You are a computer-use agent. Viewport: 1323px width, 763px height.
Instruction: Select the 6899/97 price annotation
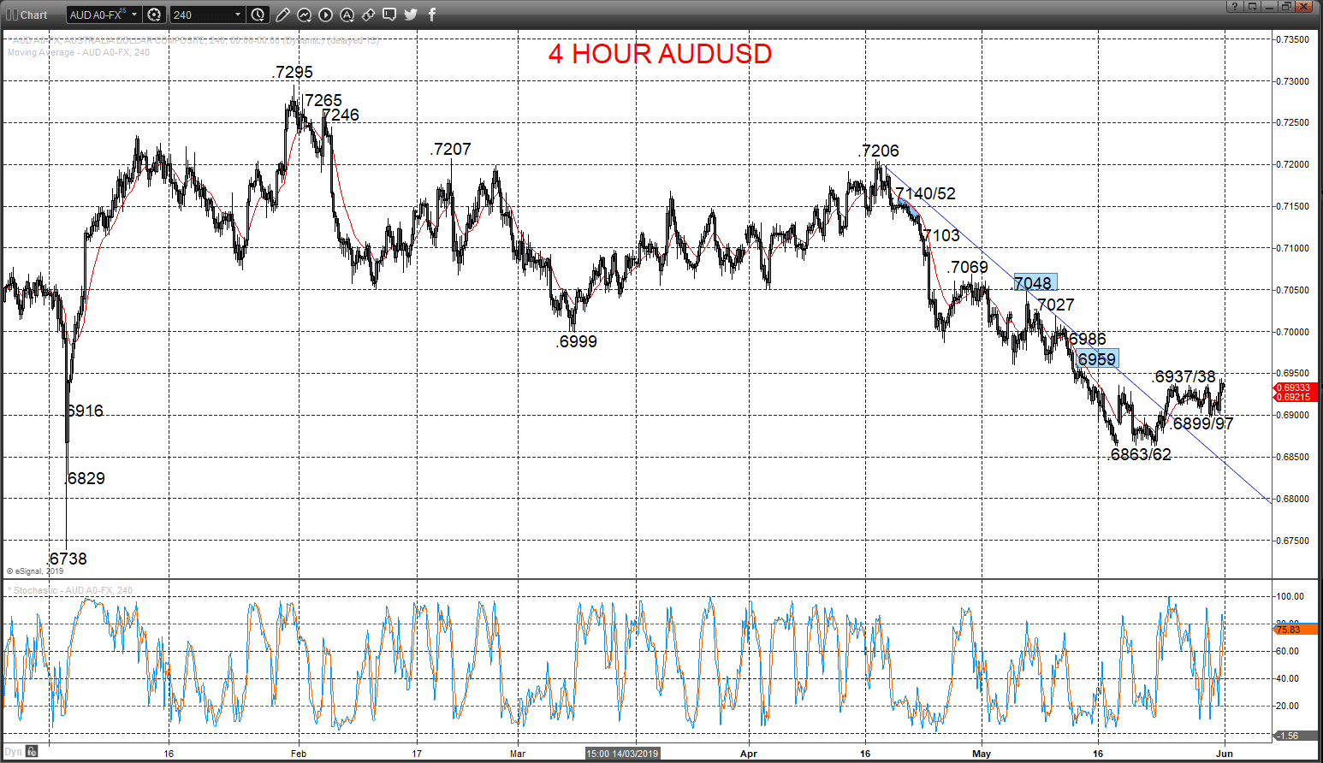point(1203,424)
